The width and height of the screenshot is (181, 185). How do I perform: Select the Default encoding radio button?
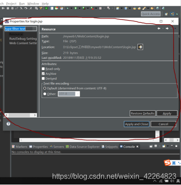point(45,88)
